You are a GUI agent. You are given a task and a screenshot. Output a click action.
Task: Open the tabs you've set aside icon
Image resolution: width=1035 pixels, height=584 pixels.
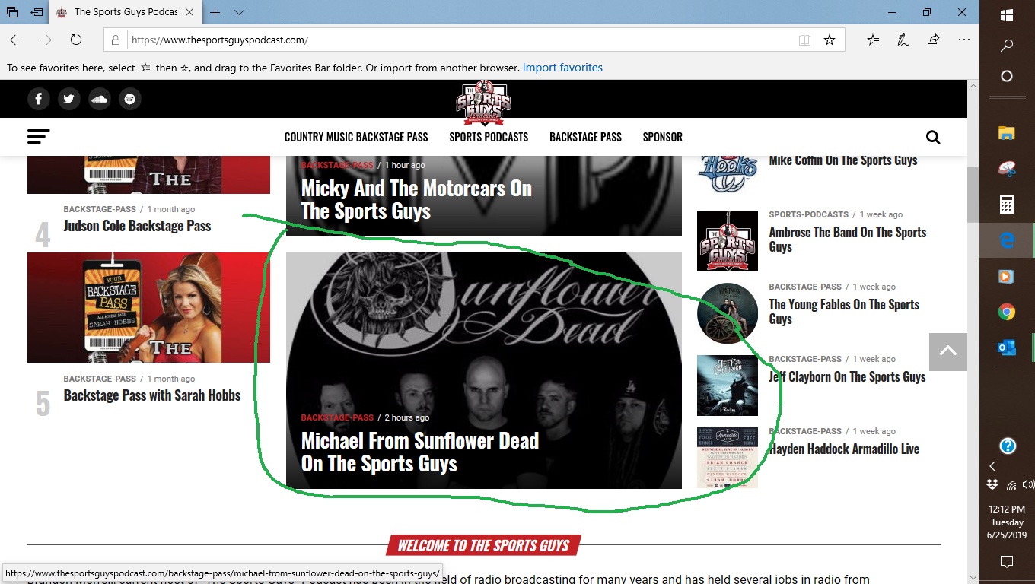[x=12, y=13]
